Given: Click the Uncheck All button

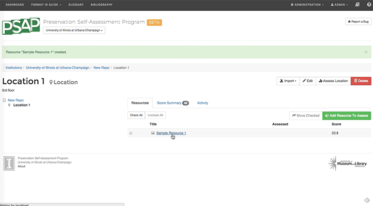Looking at the screenshot, I should (155, 115).
